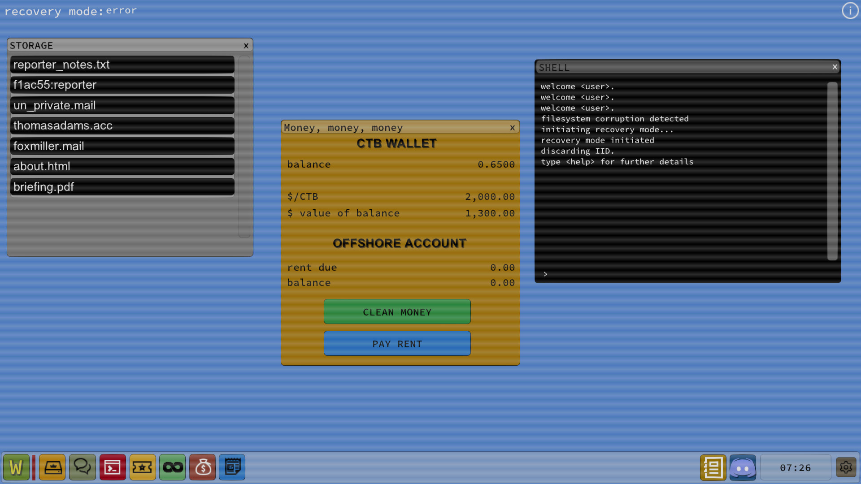
Task: Launch the W application from the taskbar
Action: 17,467
